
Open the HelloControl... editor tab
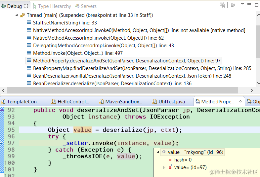tap(70, 101)
